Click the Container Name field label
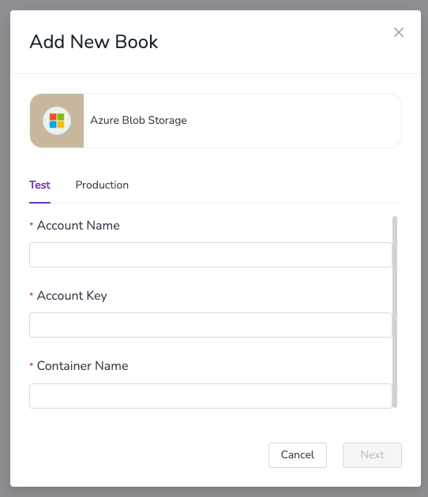The height and width of the screenshot is (497, 428). pyautogui.click(x=82, y=366)
